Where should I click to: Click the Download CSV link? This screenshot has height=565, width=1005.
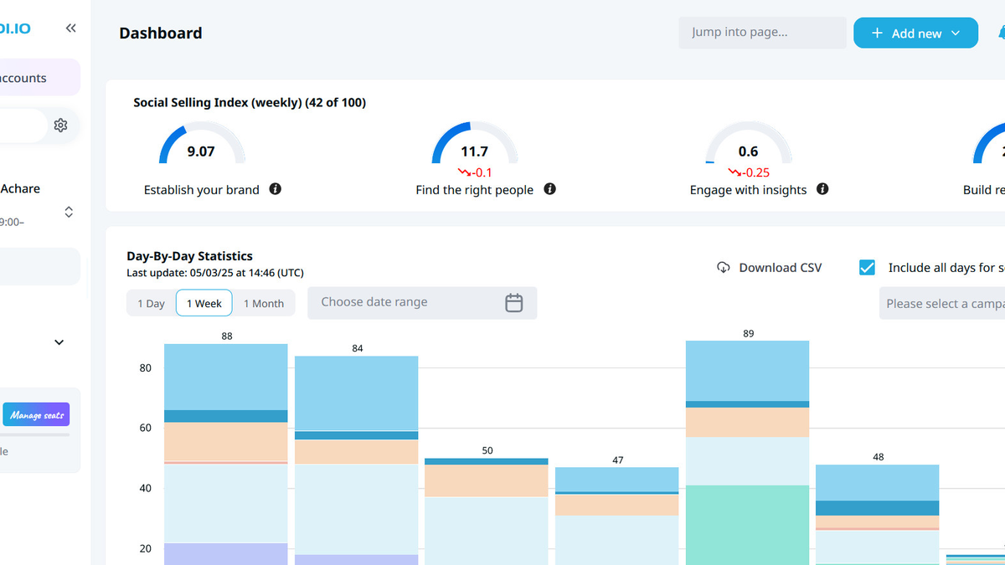point(770,268)
